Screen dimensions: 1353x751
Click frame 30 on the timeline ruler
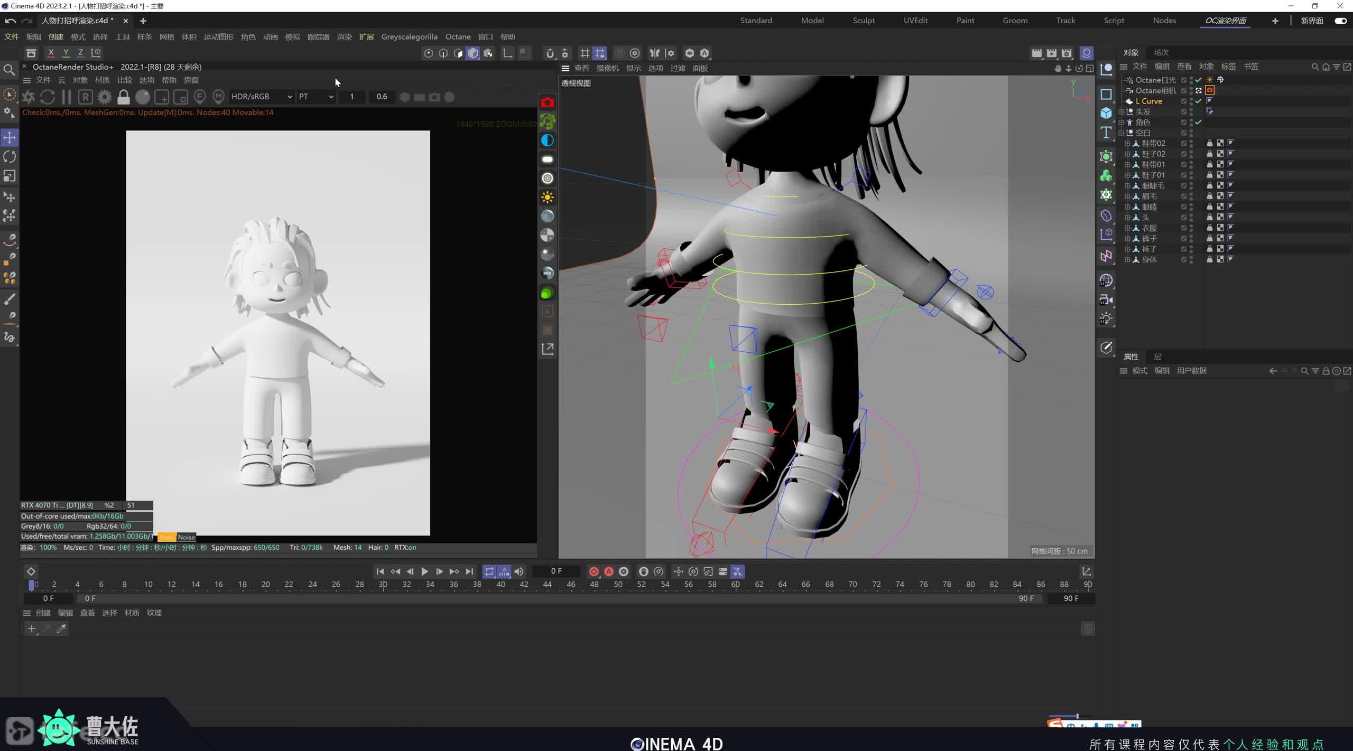tap(383, 585)
